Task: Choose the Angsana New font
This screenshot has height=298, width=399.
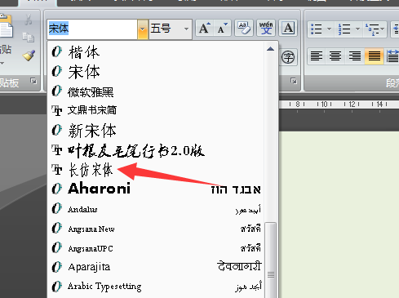Action: click(157, 229)
